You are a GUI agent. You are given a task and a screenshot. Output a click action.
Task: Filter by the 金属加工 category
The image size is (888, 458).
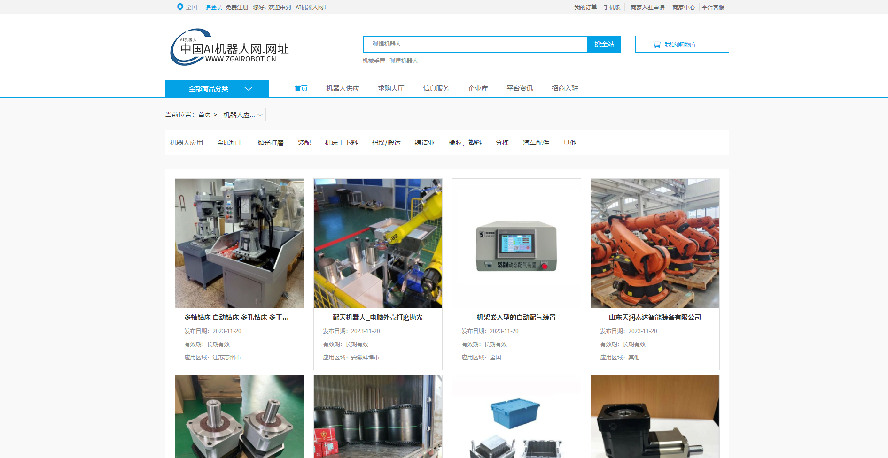(x=230, y=143)
